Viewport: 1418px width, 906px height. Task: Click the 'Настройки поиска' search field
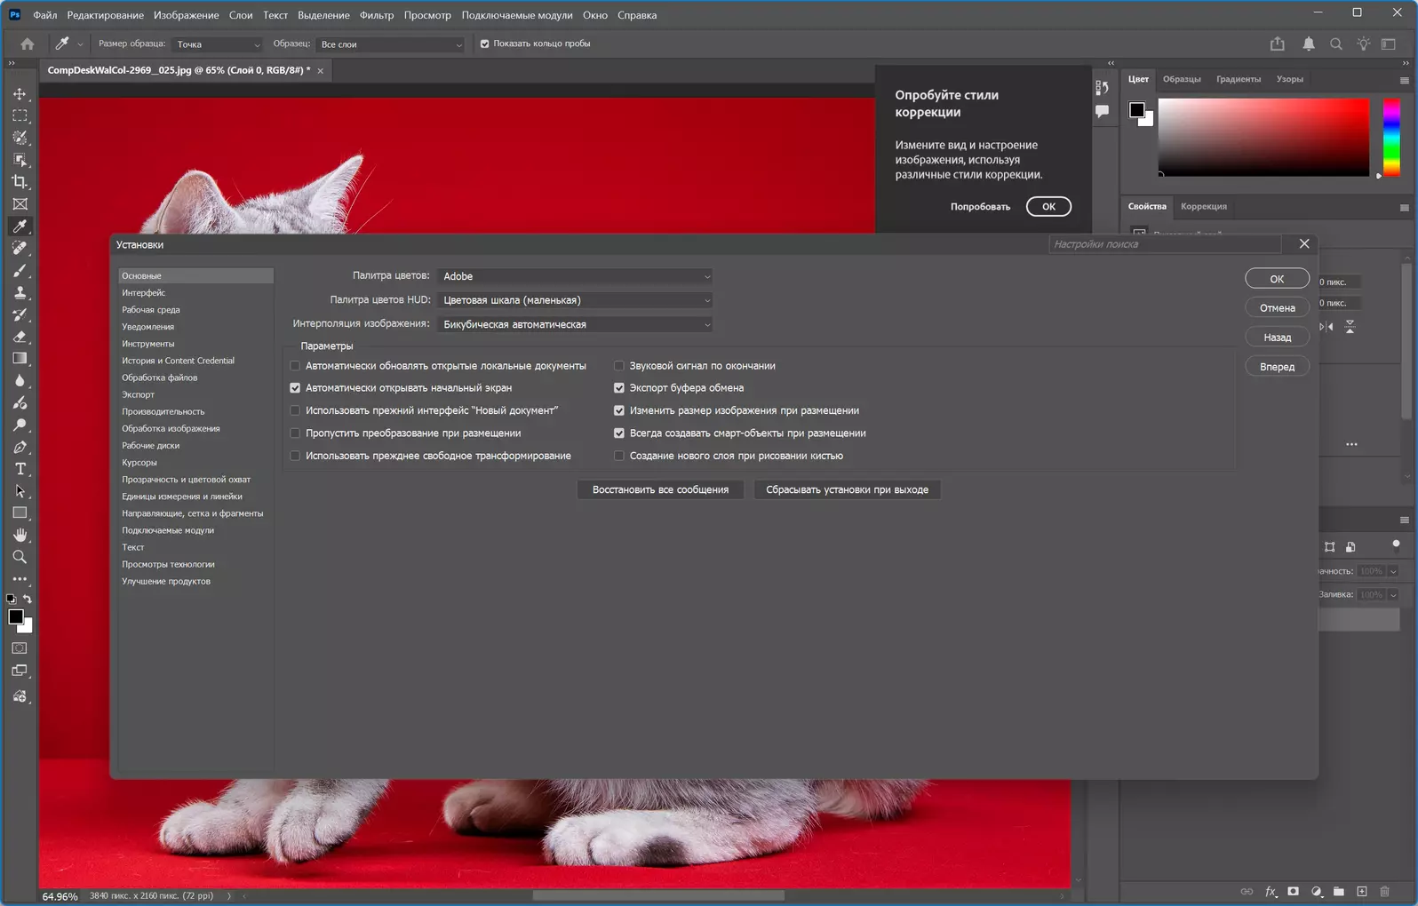1164,244
